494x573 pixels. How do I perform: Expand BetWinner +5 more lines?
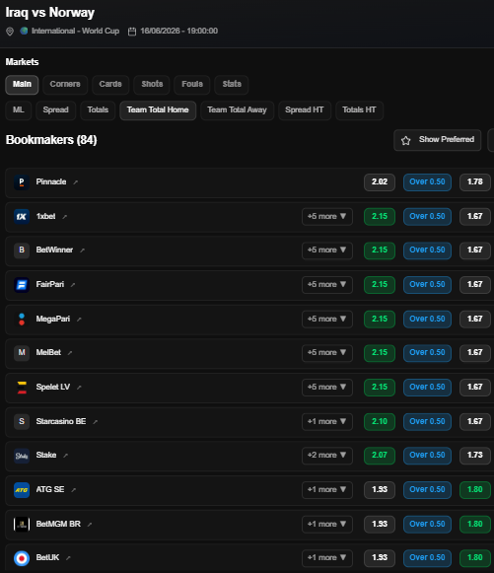tap(327, 250)
